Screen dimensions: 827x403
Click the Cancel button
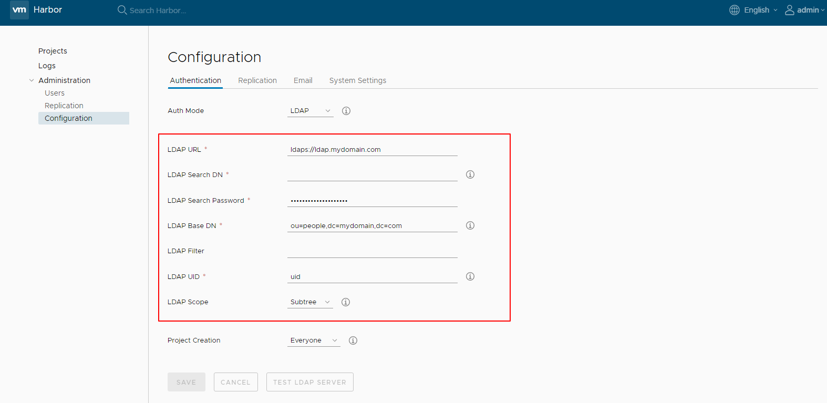[x=235, y=382]
